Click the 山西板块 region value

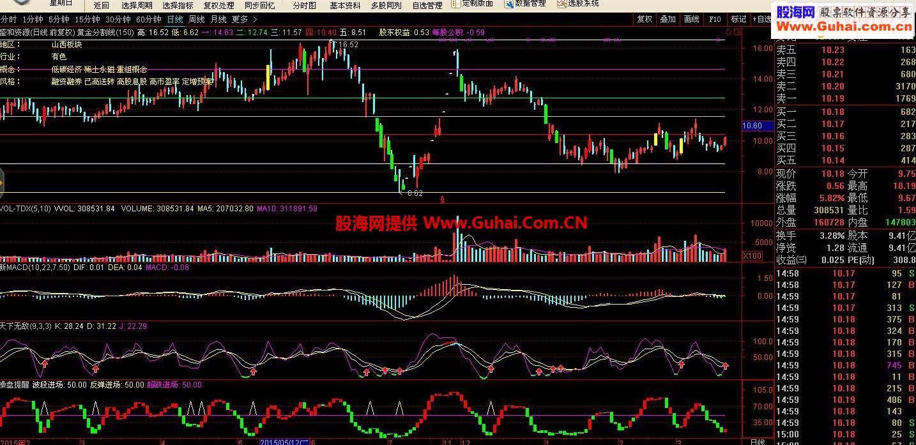coord(67,45)
